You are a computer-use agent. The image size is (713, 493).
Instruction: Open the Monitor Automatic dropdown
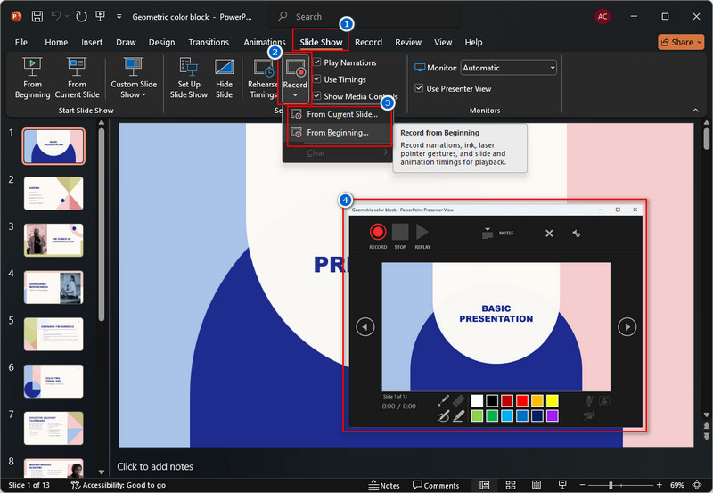[508, 68]
